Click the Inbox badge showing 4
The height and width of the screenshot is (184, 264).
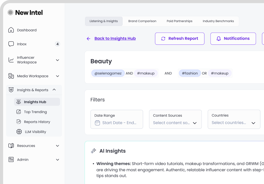click(x=57, y=44)
